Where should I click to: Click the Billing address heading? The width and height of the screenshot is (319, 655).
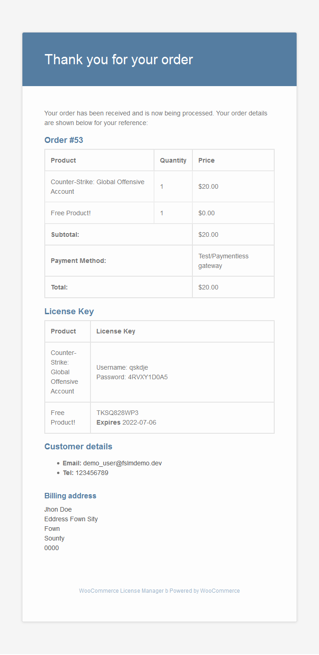click(x=70, y=496)
